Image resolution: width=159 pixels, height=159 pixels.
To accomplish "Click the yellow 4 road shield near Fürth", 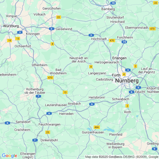I will tap(124, 74).
